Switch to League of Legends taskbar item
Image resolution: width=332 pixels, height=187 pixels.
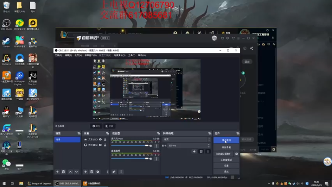click(x=39, y=183)
